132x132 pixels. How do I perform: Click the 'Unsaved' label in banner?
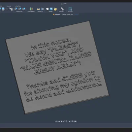57,15
